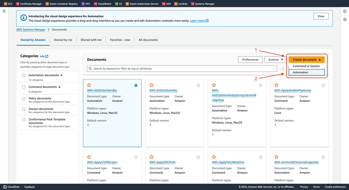The width and height of the screenshot is (349, 190).
Task: Open the Preferences button
Action: (250, 59)
